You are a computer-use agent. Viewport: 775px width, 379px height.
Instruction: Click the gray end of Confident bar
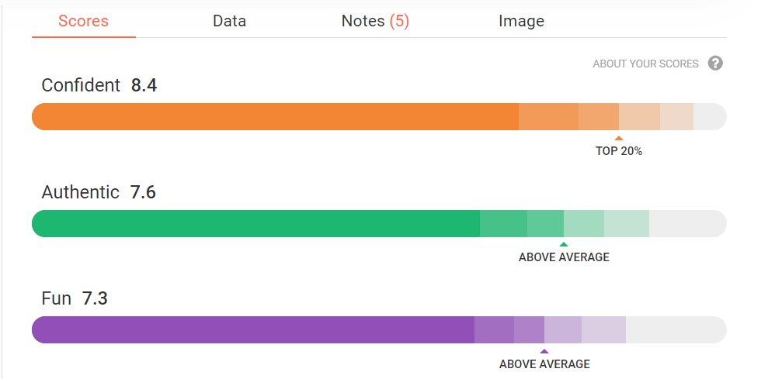pyautogui.click(x=710, y=116)
